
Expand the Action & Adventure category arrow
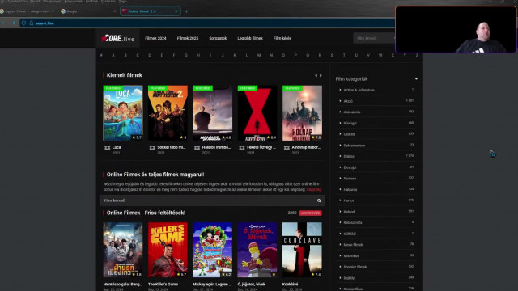(x=340, y=90)
